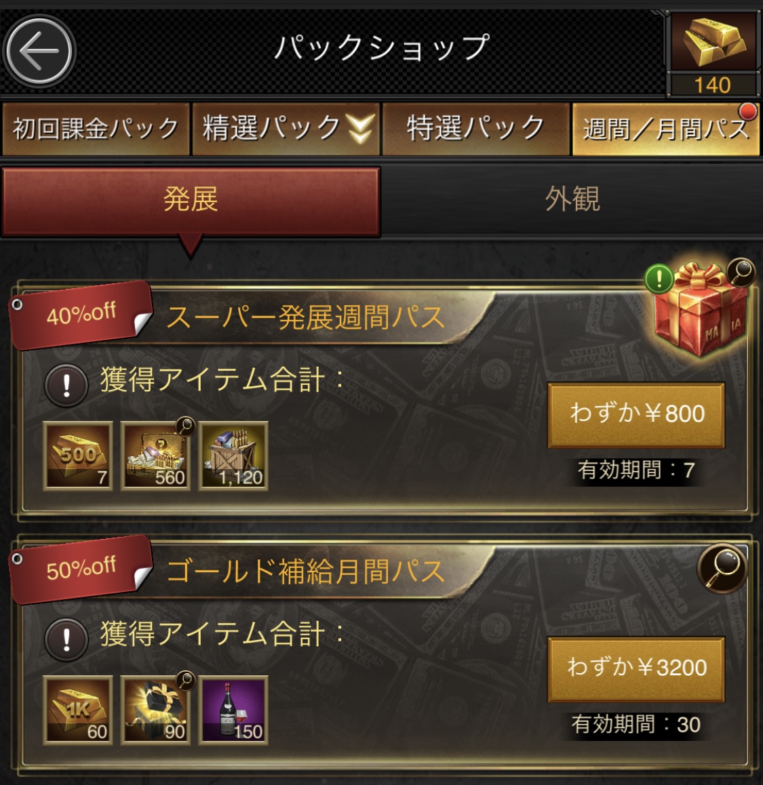Tap the info icon beside weekly 獲得アイテム合計
The image size is (763, 785).
pyautogui.click(x=66, y=385)
